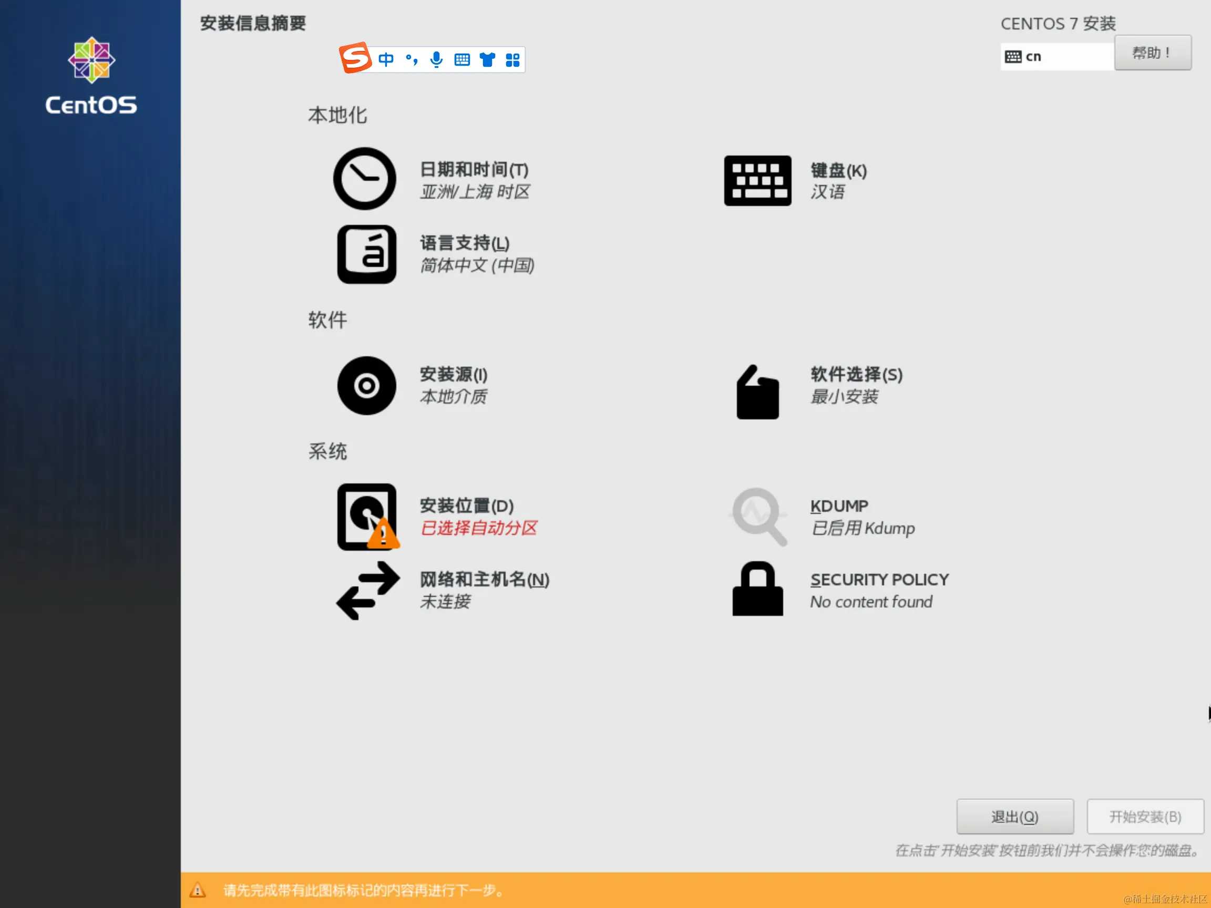Toggle full/half-width punctuation mode
Viewport: 1211px width, 908px height.
(411, 59)
